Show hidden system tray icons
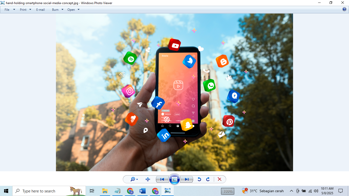 coord(291,191)
